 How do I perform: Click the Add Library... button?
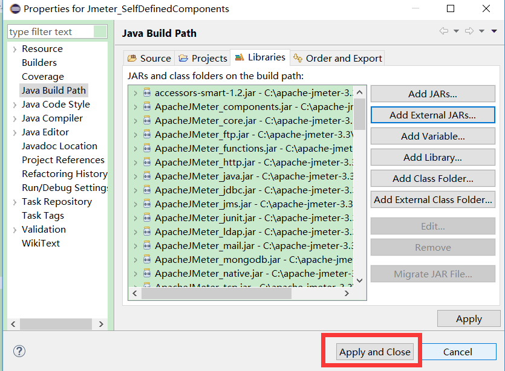coord(432,157)
